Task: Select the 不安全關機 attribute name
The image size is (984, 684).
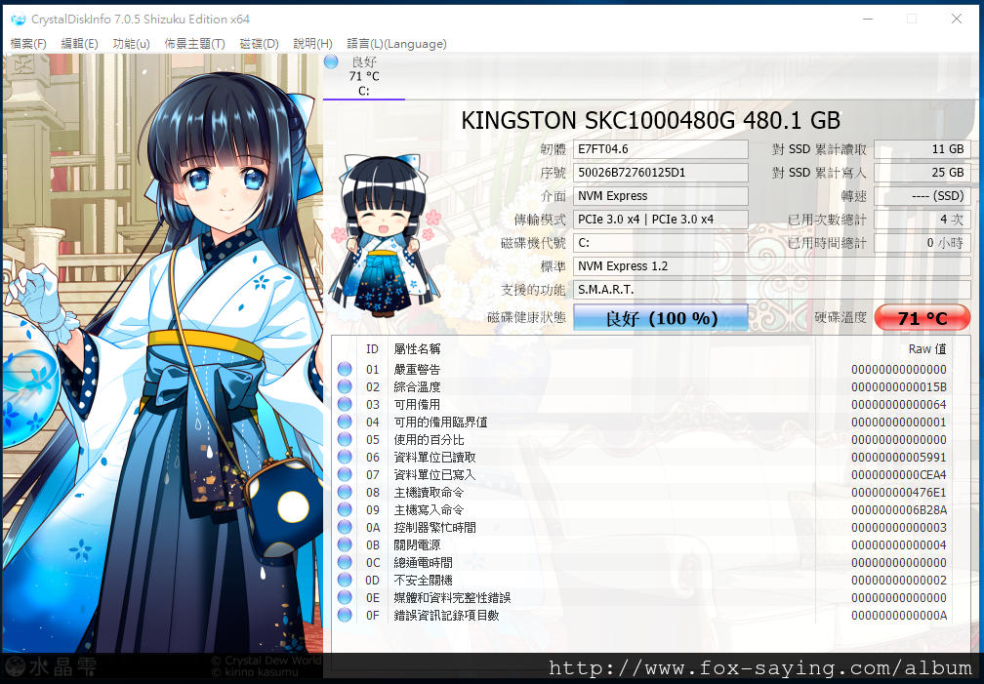Action: [423, 580]
